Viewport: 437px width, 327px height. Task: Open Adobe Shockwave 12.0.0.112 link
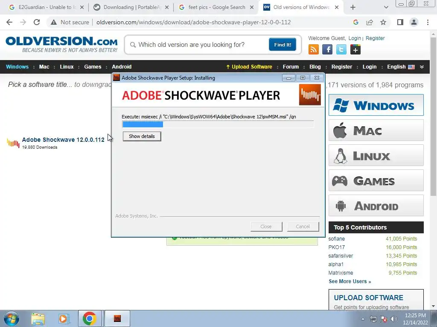pyautogui.click(x=63, y=140)
